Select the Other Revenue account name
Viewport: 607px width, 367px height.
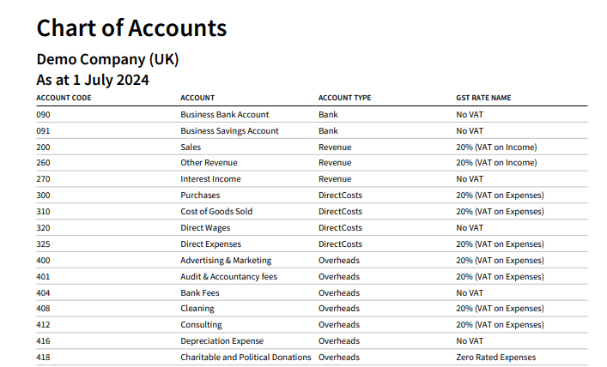click(x=209, y=163)
